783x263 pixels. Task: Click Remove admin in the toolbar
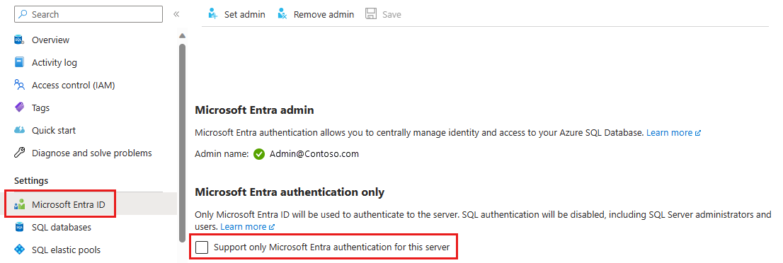click(316, 14)
